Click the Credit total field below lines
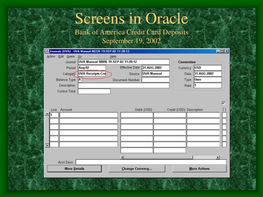The image size is (263, 197). click(170, 150)
